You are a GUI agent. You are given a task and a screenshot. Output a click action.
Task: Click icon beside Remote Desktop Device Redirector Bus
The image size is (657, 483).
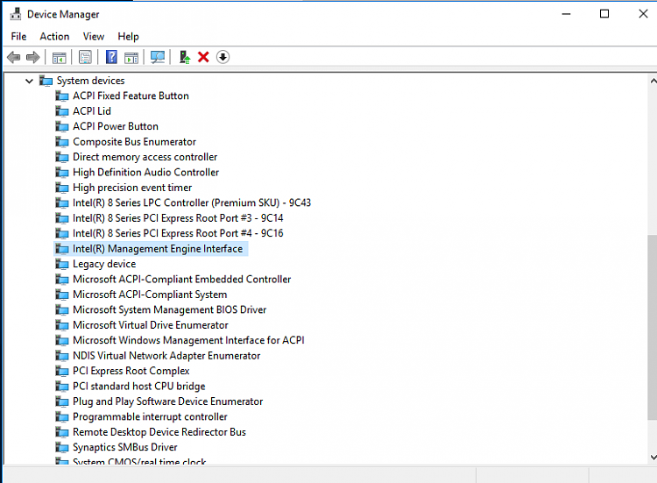62,432
